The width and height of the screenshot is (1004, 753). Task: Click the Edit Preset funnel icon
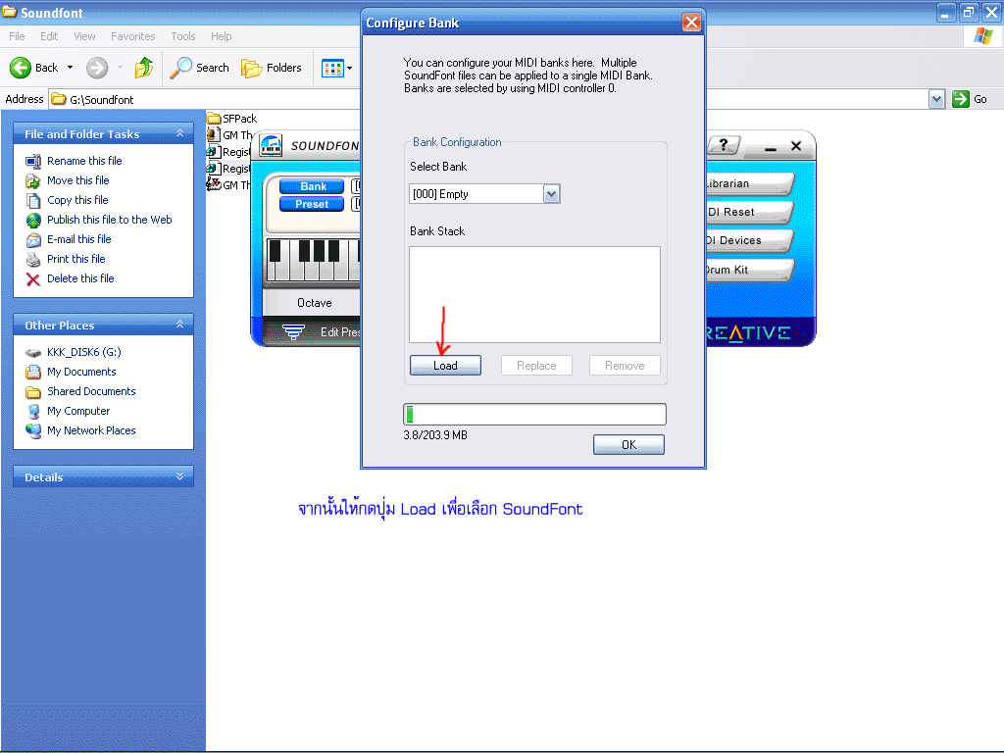coord(293,331)
